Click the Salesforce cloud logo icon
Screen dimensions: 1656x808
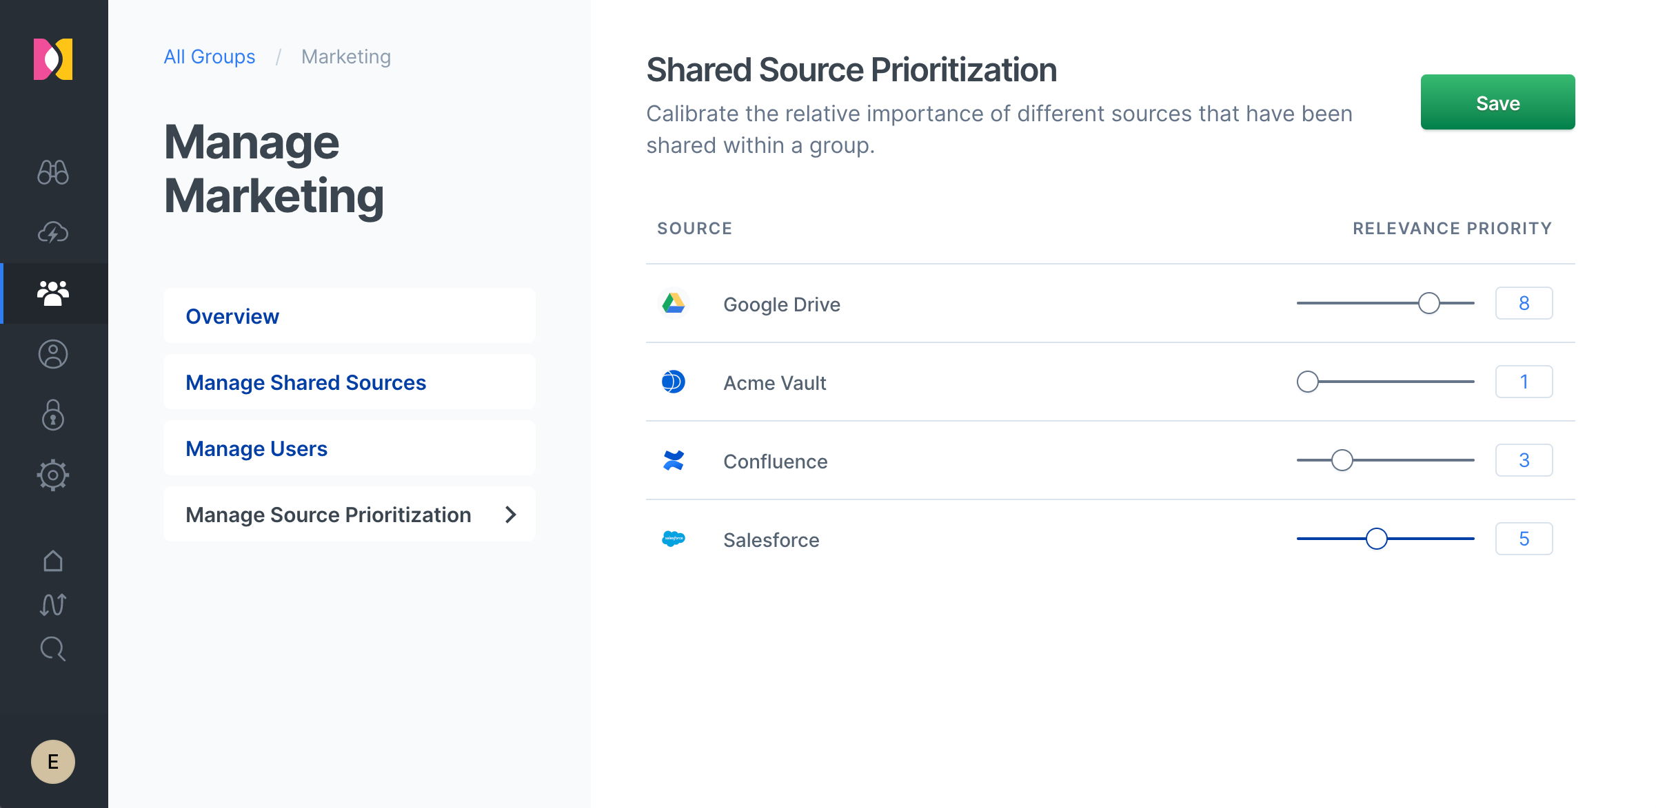[674, 539]
